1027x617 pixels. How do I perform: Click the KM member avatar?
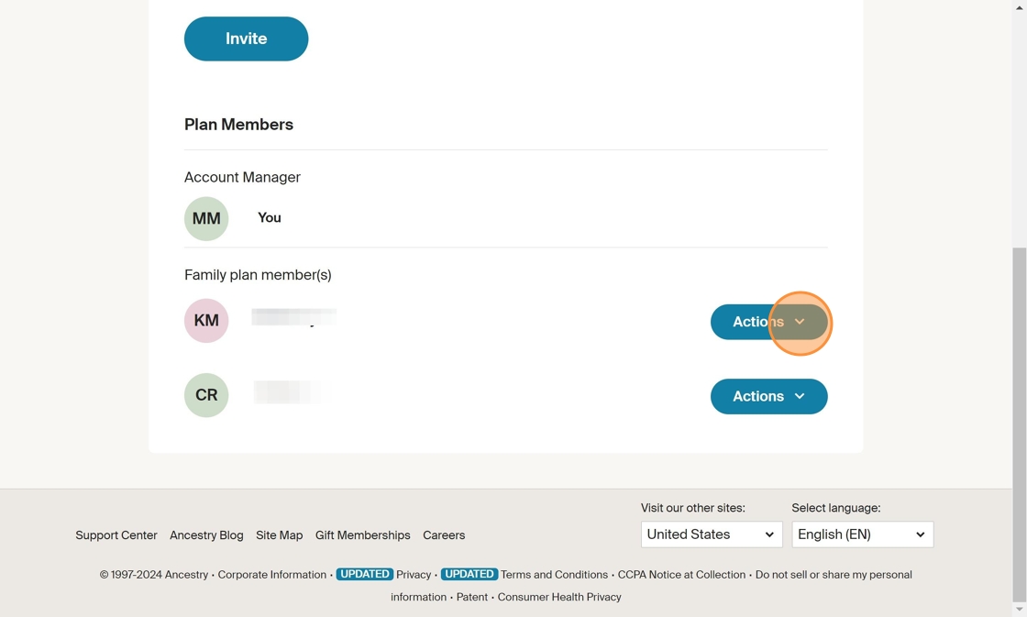[x=206, y=321]
